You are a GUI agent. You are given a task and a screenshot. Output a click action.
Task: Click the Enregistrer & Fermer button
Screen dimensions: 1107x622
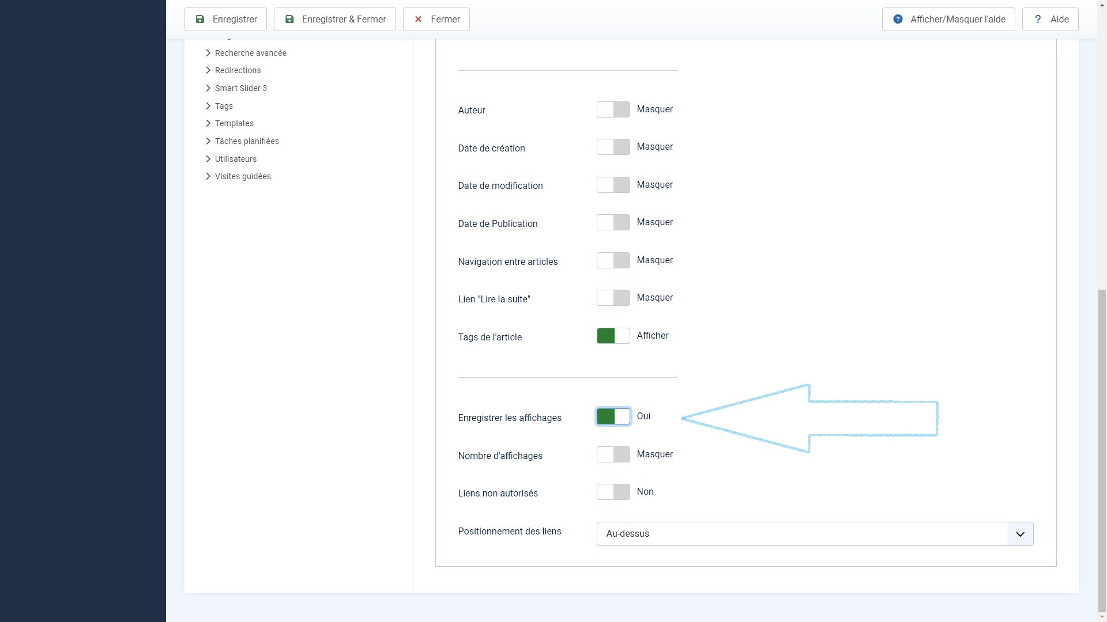[334, 19]
